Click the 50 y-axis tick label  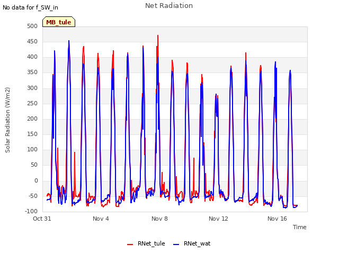coord(34,165)
